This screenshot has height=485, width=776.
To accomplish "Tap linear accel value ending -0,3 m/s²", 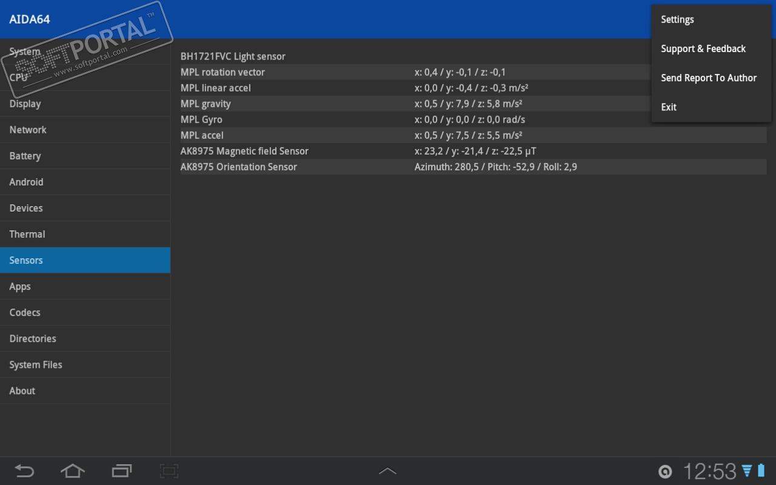I will coord(472,88).
